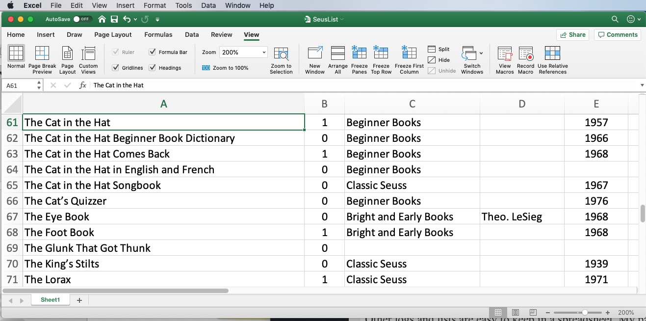Click zoom in plus button

coord(608,312)
